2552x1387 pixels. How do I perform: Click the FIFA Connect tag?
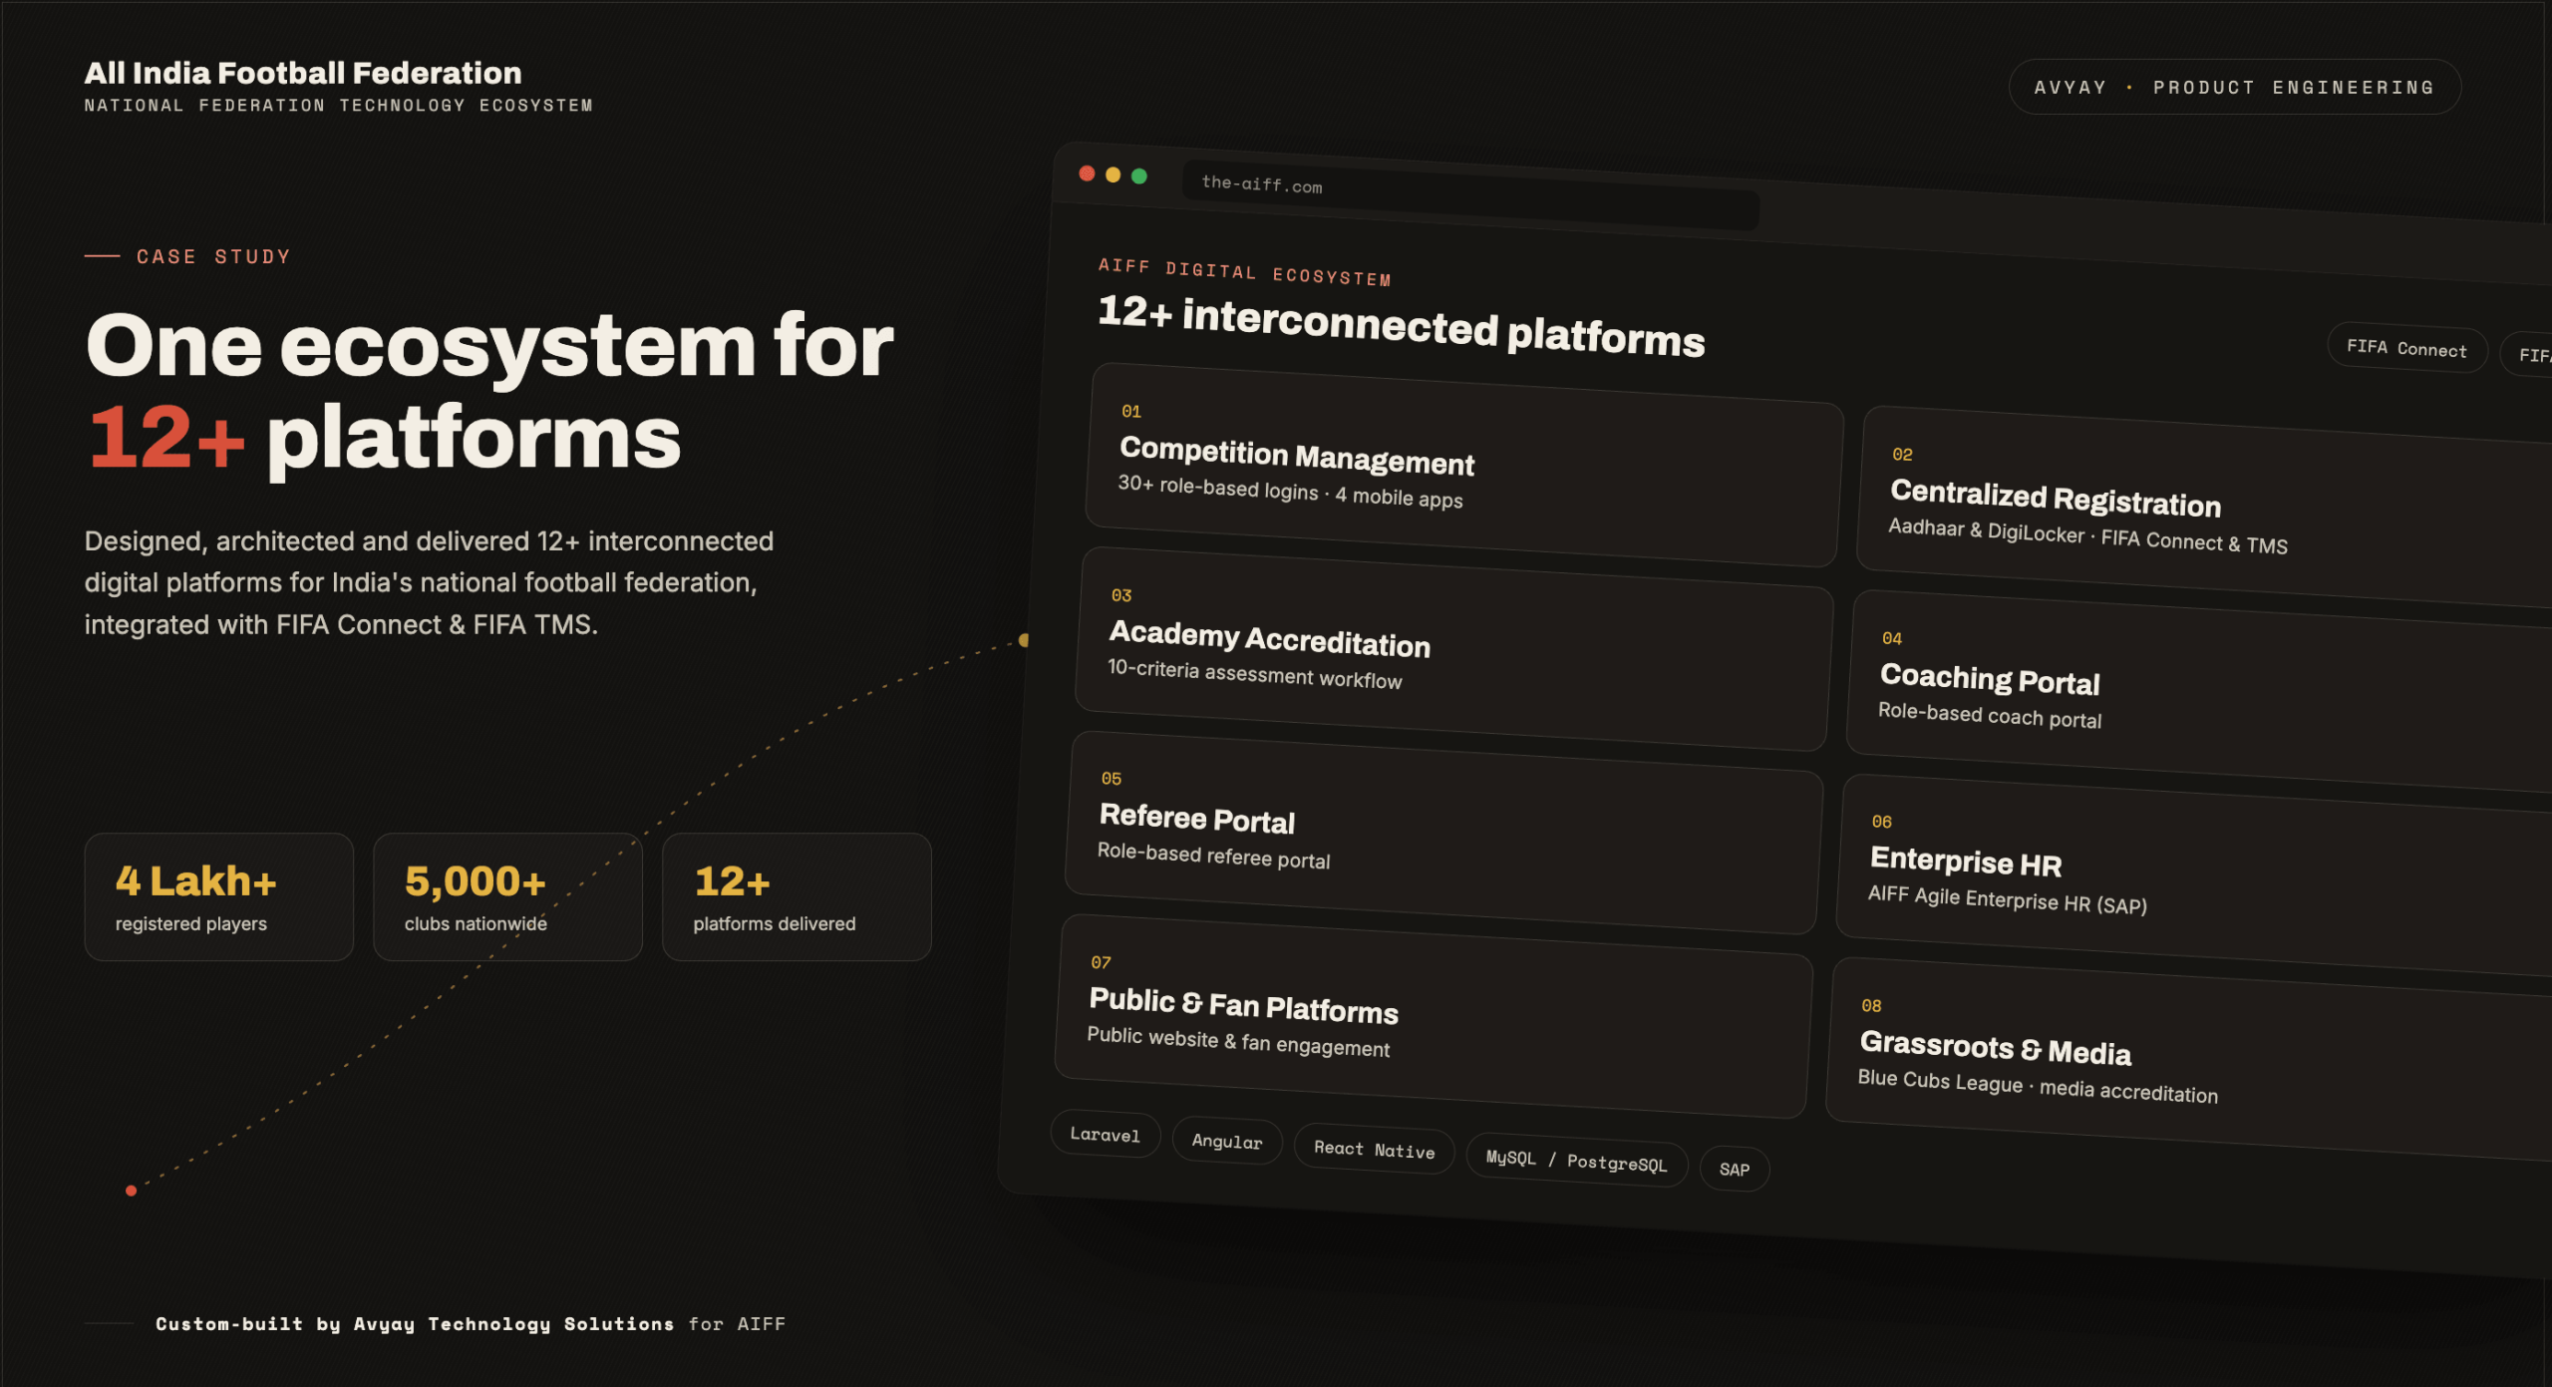coord(2406,348)
